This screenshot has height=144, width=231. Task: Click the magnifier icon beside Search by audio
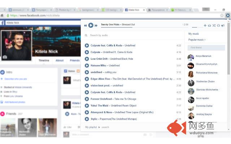(86, 35)
